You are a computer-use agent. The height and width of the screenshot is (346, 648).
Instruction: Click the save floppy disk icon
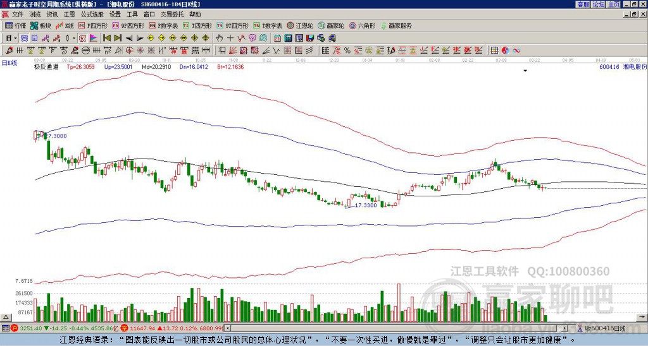[x=310, y=38]
